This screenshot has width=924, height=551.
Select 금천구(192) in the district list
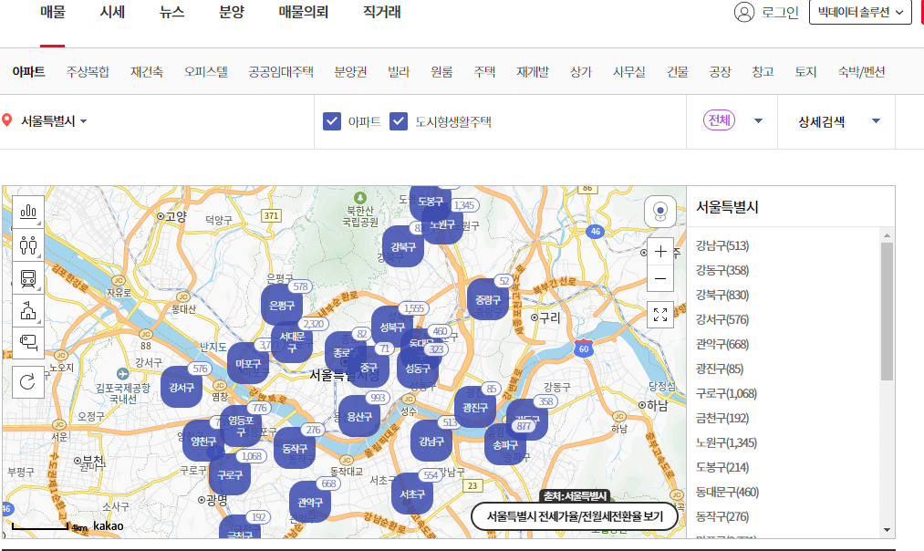[x=722, y=418]
